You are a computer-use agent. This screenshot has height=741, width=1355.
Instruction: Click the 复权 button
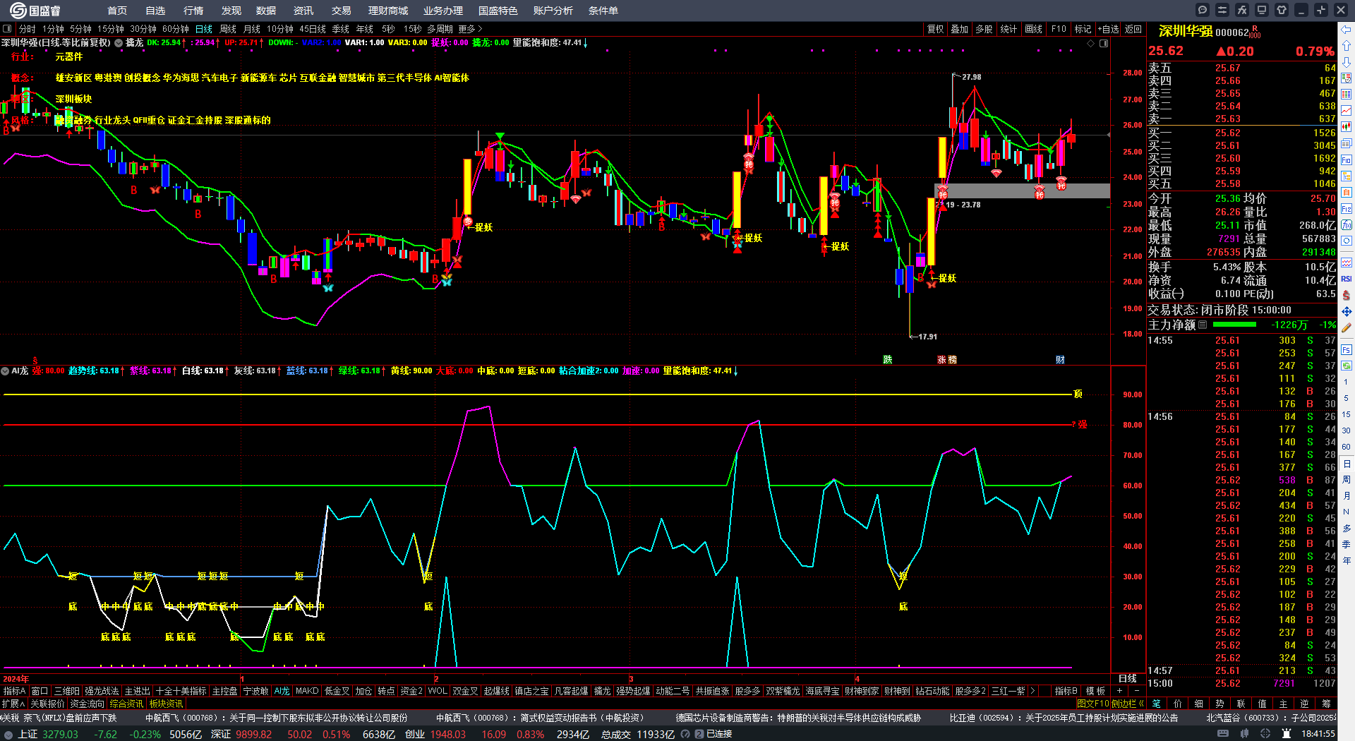pyautogui.click(x=935, y=29)
